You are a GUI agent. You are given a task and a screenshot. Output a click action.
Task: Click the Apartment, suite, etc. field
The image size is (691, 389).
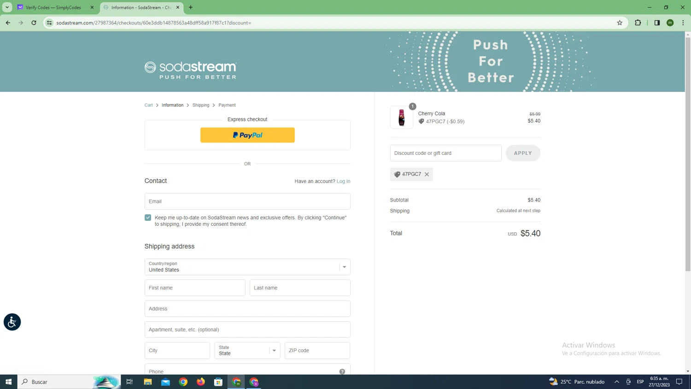click(x=247, y=330)
